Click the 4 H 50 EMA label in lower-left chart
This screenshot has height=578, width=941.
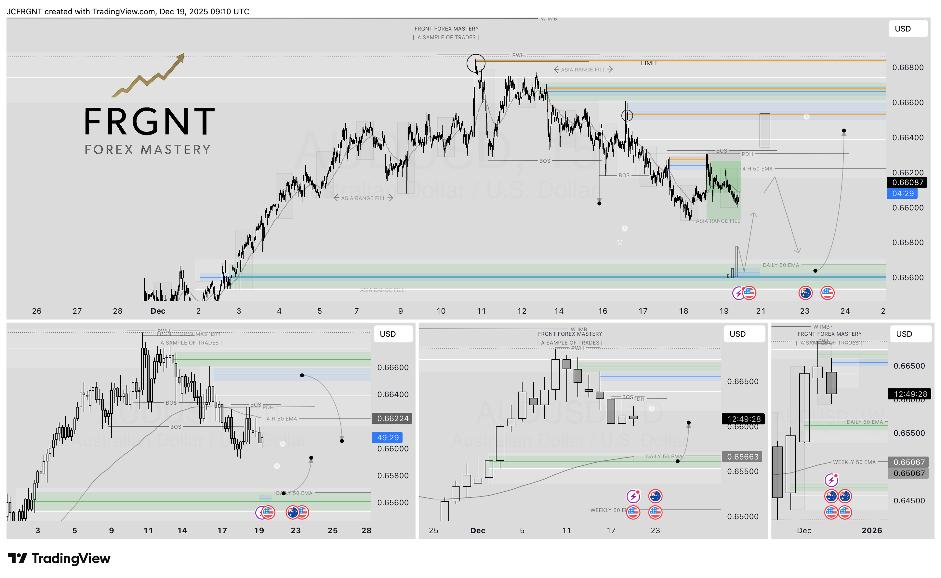tap(282, 419)
